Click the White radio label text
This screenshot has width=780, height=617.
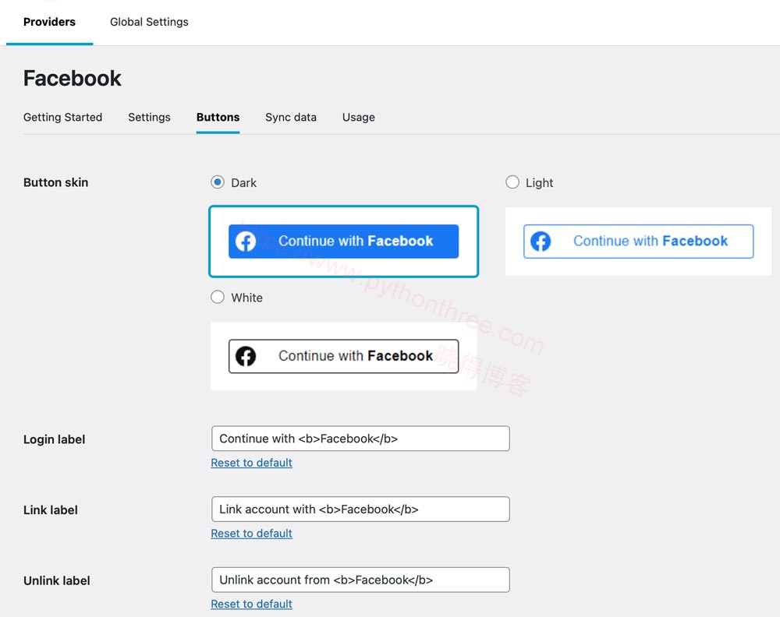click(x=246, y=298)
